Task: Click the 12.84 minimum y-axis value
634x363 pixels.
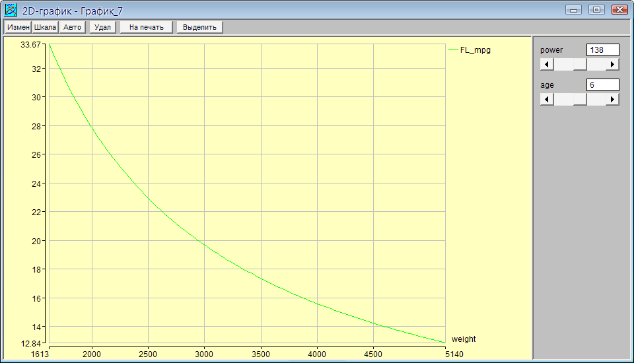Action: 31,344
